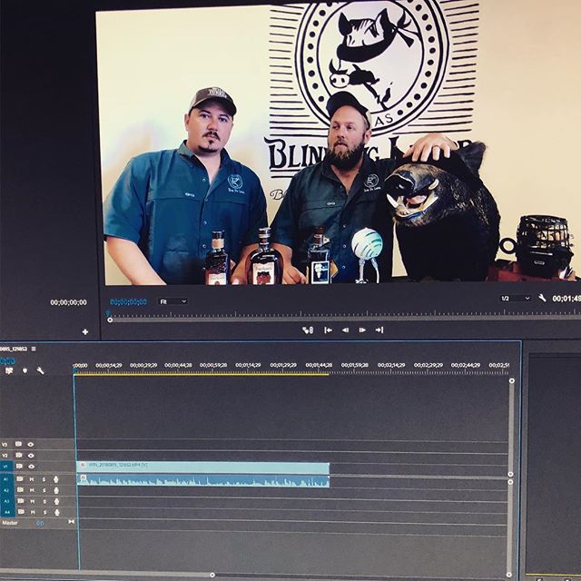Toggle A3 track targeting

[x=7, y=501]
